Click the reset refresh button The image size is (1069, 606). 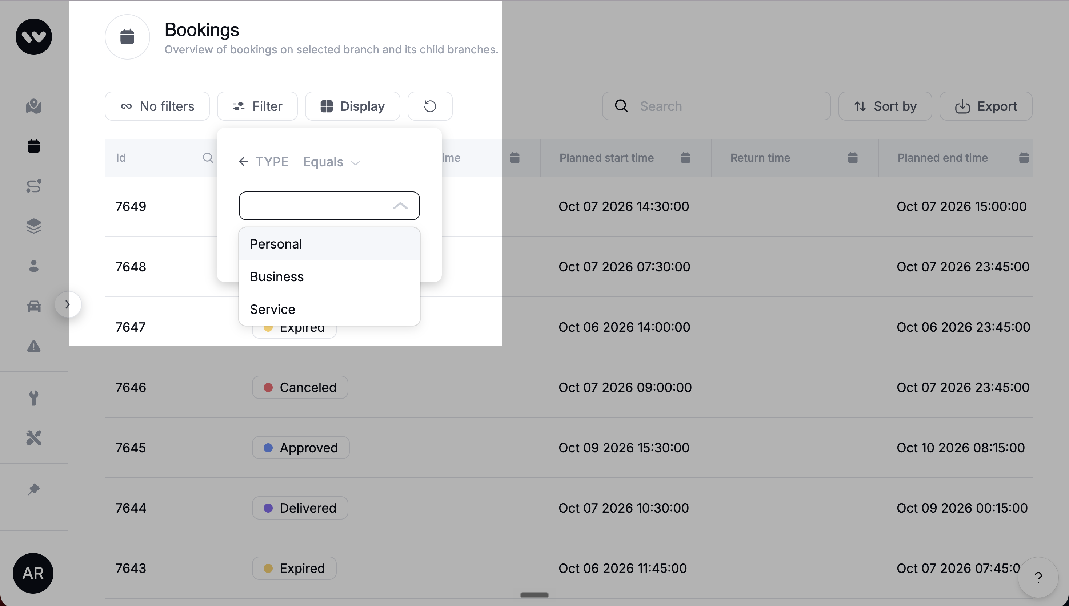click(430, 106)
